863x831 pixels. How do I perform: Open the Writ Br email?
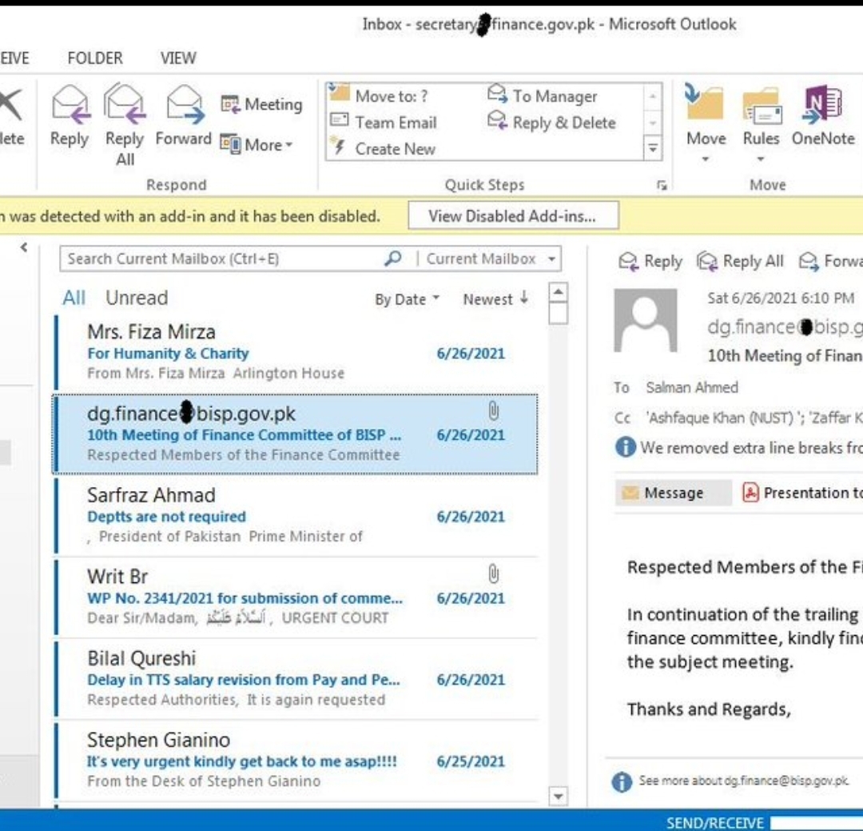pyautogui.click(x=296, y=597)
